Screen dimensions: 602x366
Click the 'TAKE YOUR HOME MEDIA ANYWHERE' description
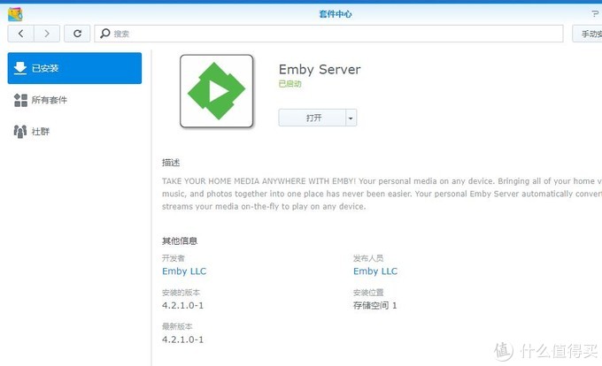click(x=382, y=194)
